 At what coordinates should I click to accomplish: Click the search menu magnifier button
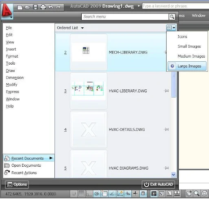coord(172,17)
